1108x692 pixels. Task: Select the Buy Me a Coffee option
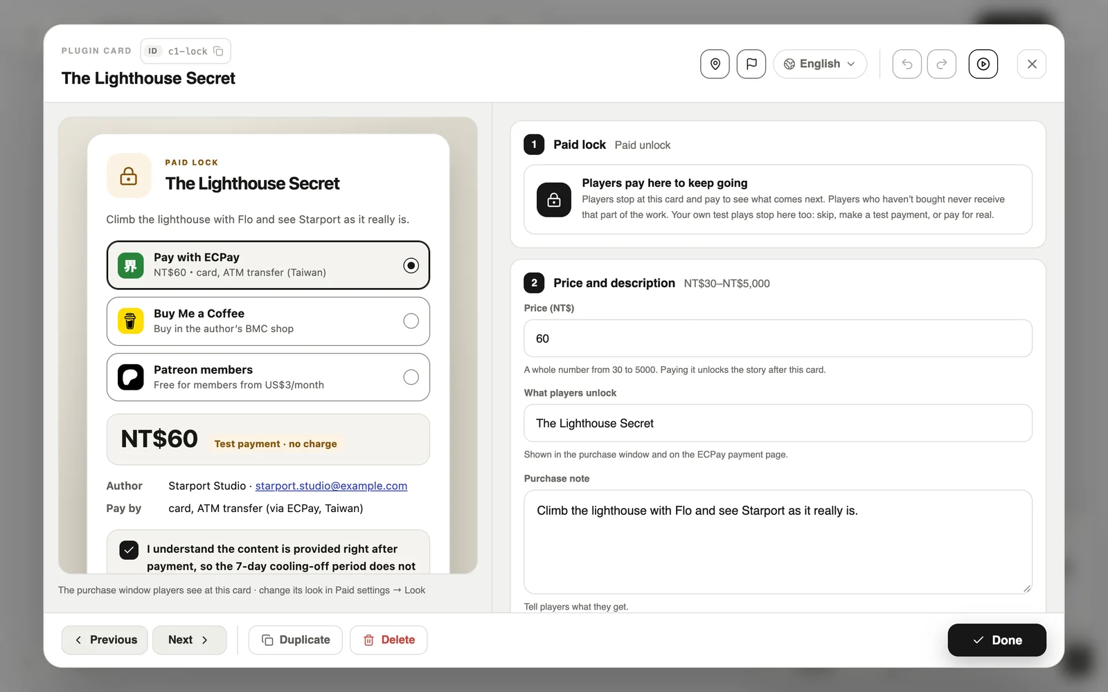268,321
